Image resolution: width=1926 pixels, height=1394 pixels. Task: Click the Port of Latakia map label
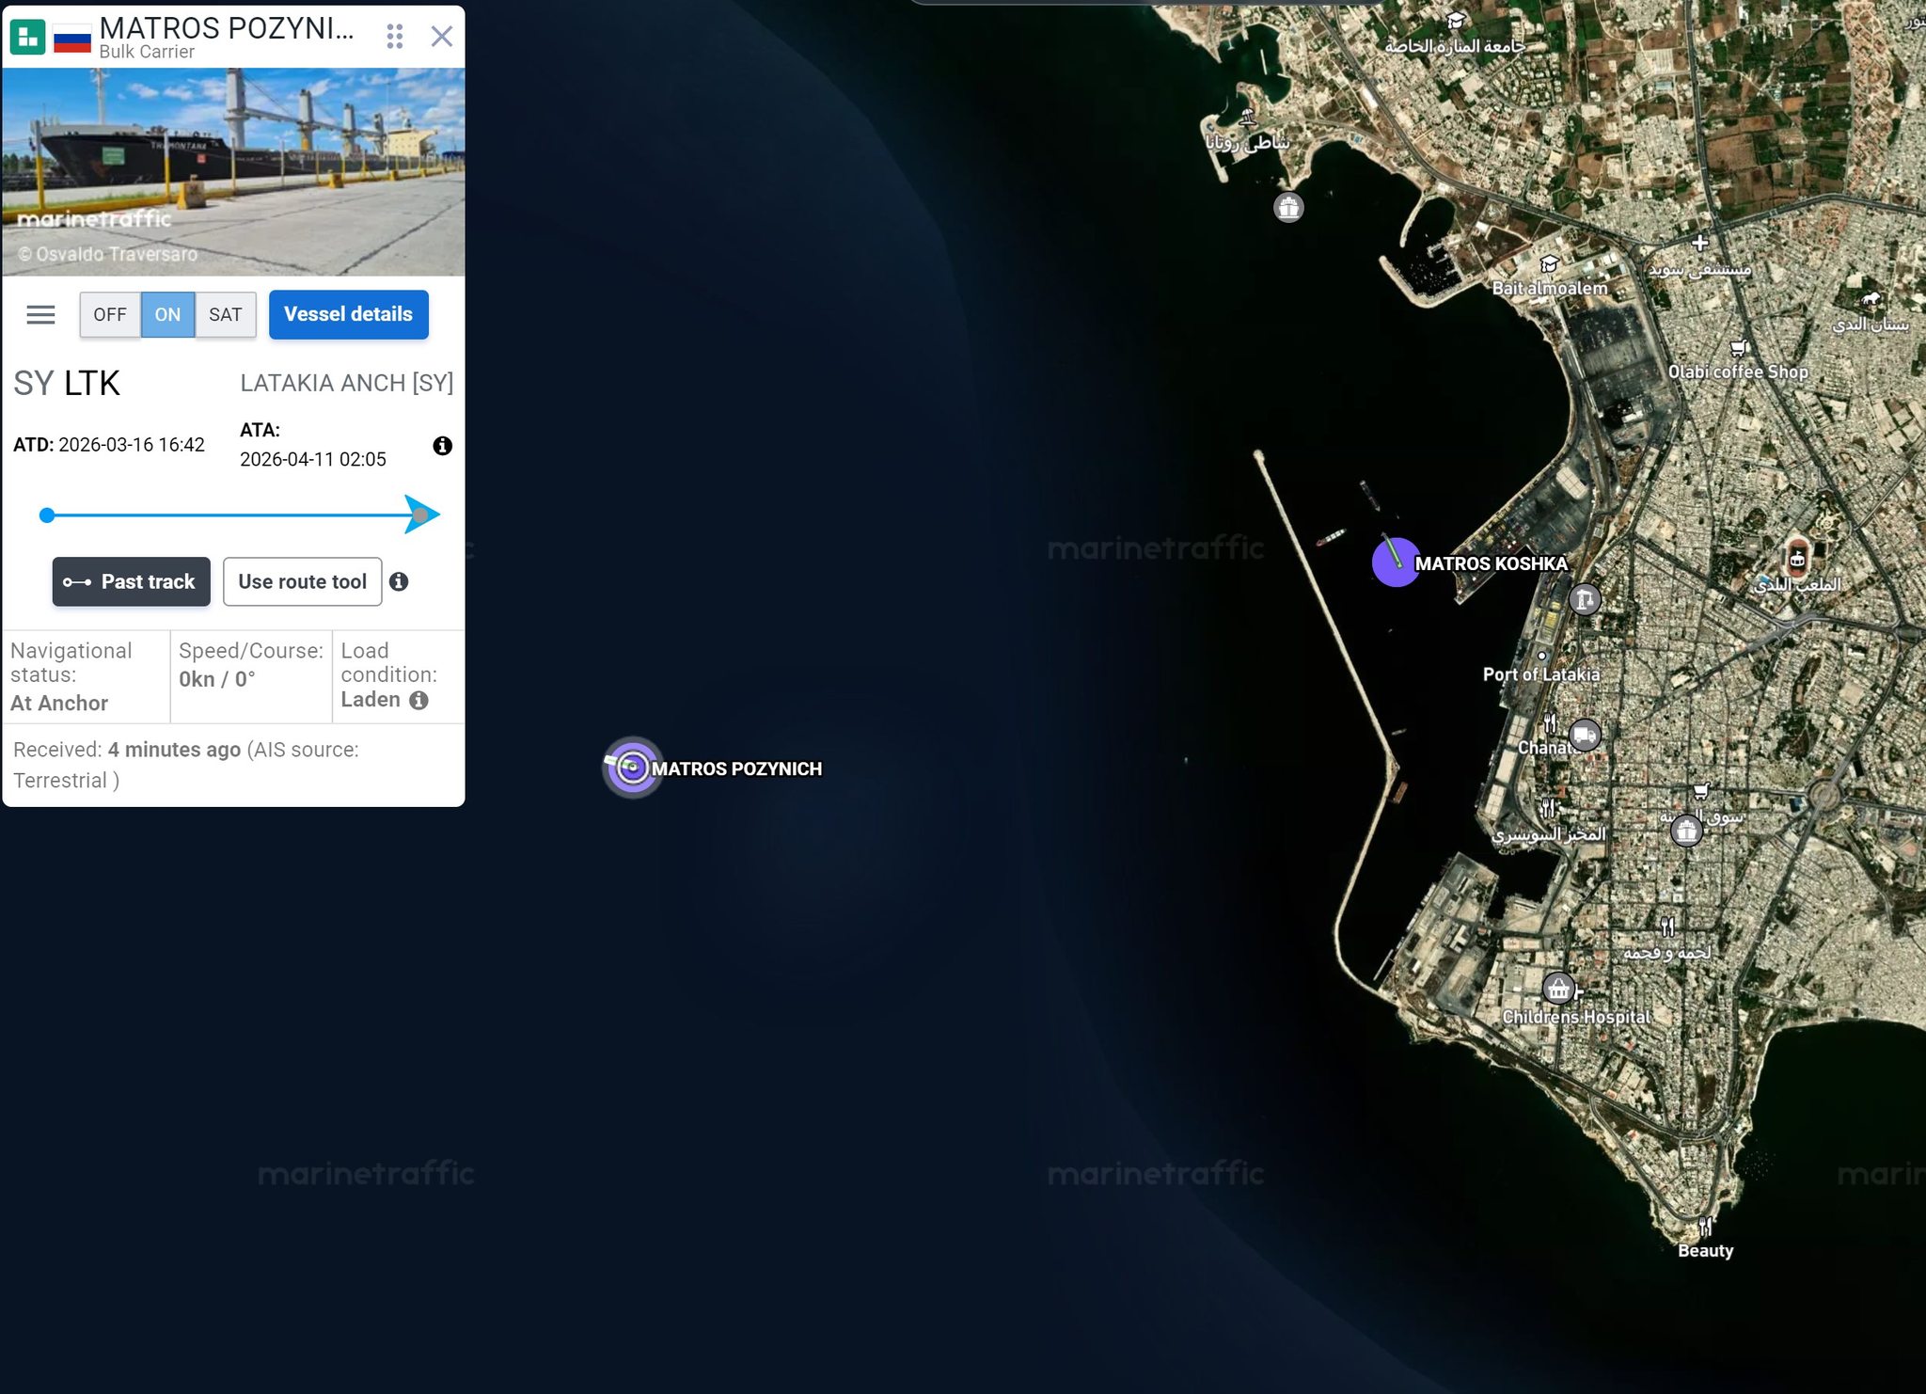pos(1540,674)
